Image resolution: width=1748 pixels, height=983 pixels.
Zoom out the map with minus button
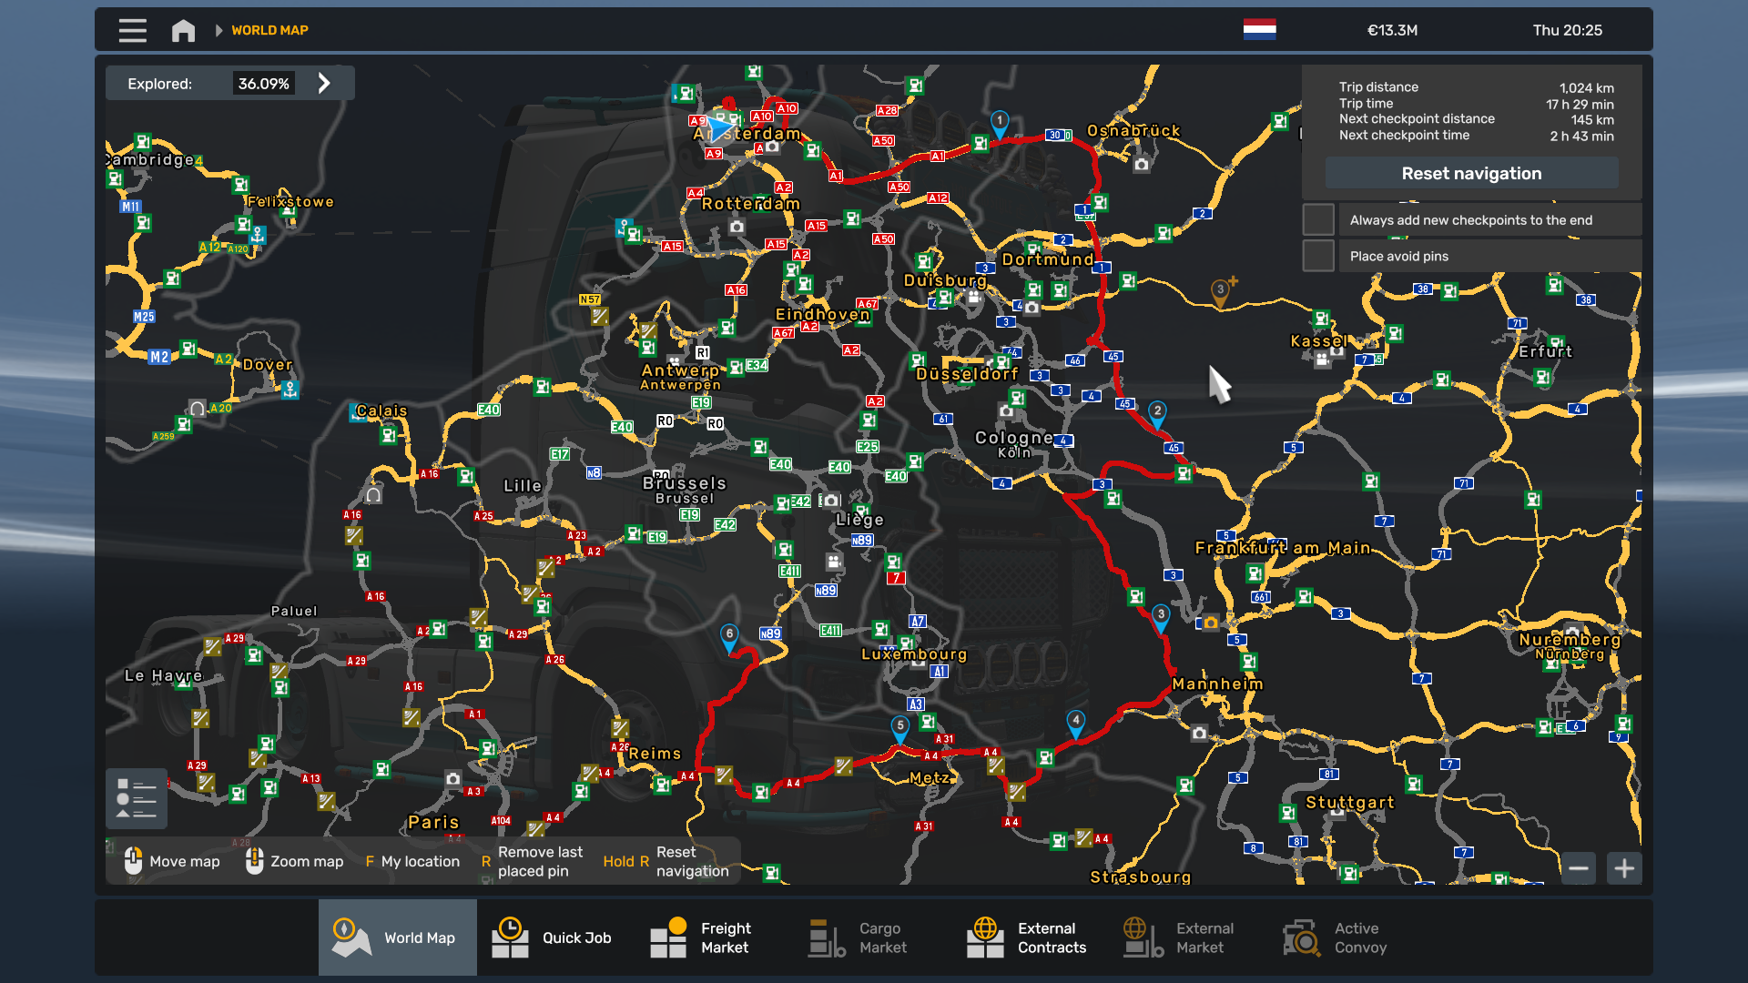pyautogui.click(x=1579, y=868)
